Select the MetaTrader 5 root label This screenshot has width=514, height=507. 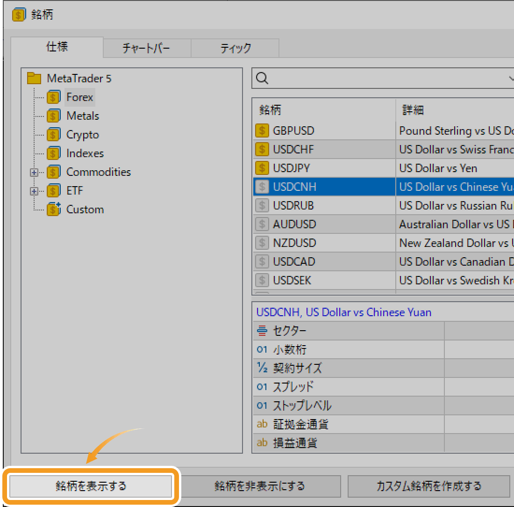tap(79, 79)
